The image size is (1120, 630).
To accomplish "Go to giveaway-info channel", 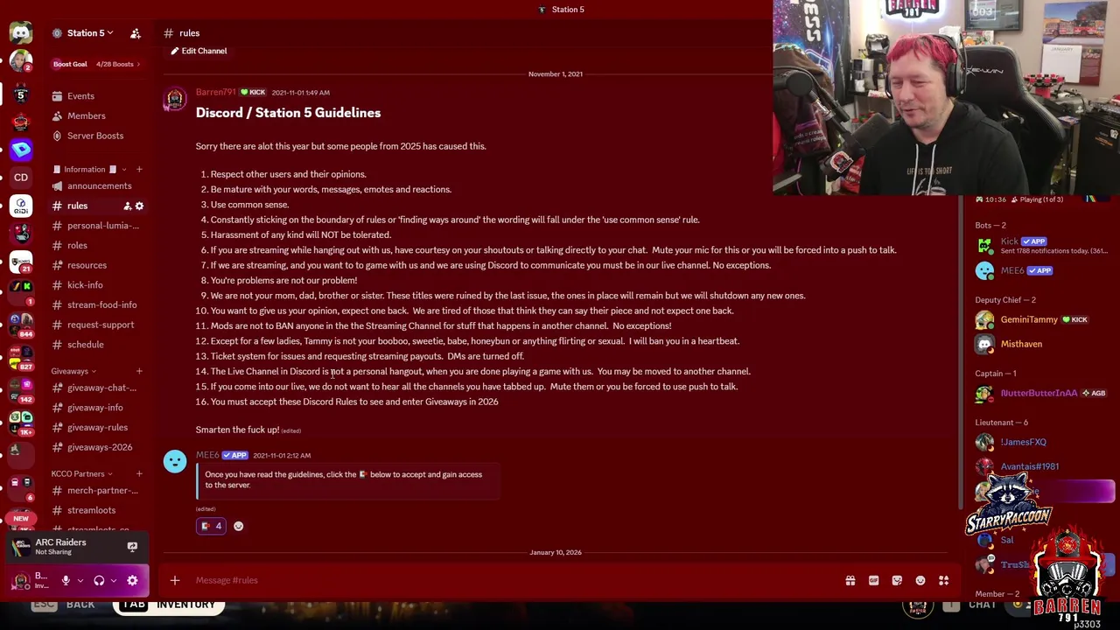I will (94, 408).
